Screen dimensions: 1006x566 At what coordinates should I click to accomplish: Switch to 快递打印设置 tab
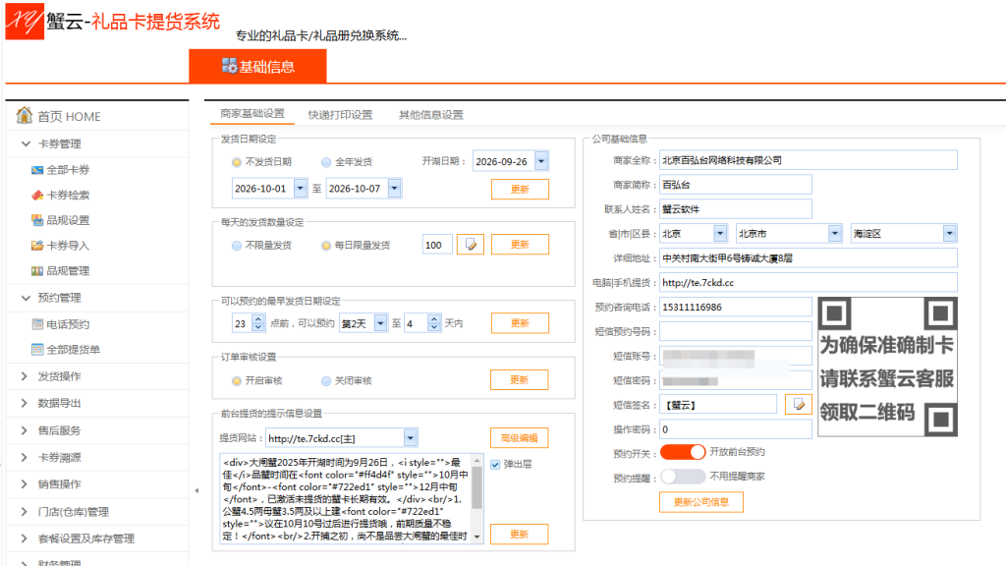340,115
